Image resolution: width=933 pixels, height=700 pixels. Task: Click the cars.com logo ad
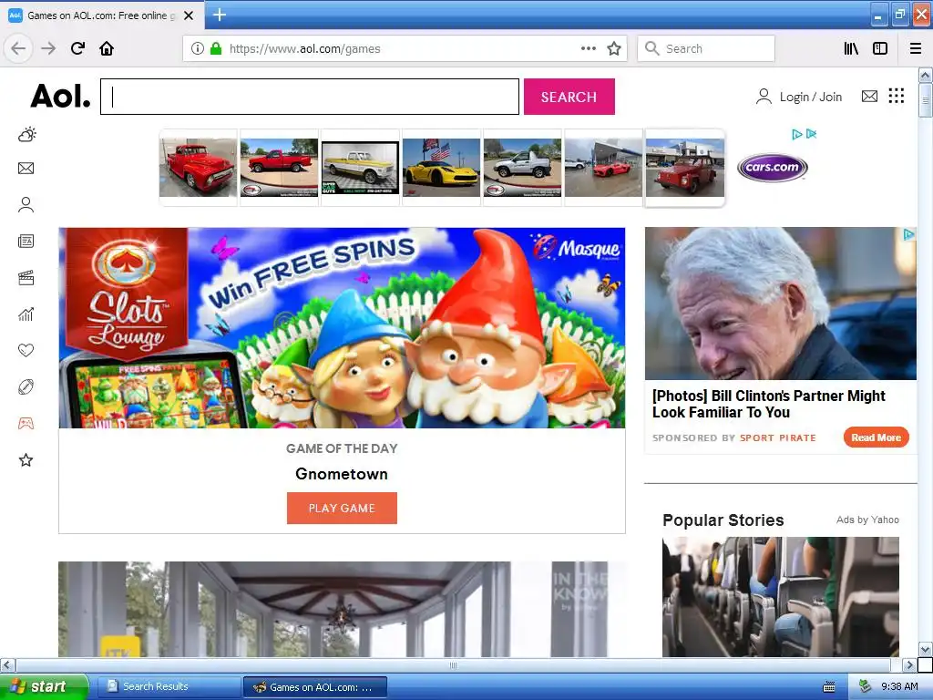tap(773, 168)
